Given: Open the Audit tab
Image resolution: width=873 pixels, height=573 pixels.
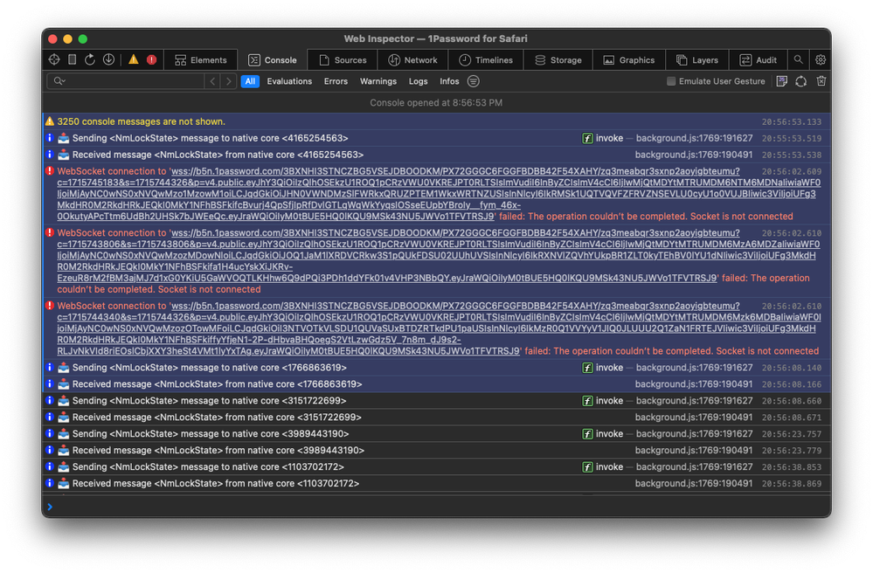Looking at the screenshot, I should tap(758, 60).
